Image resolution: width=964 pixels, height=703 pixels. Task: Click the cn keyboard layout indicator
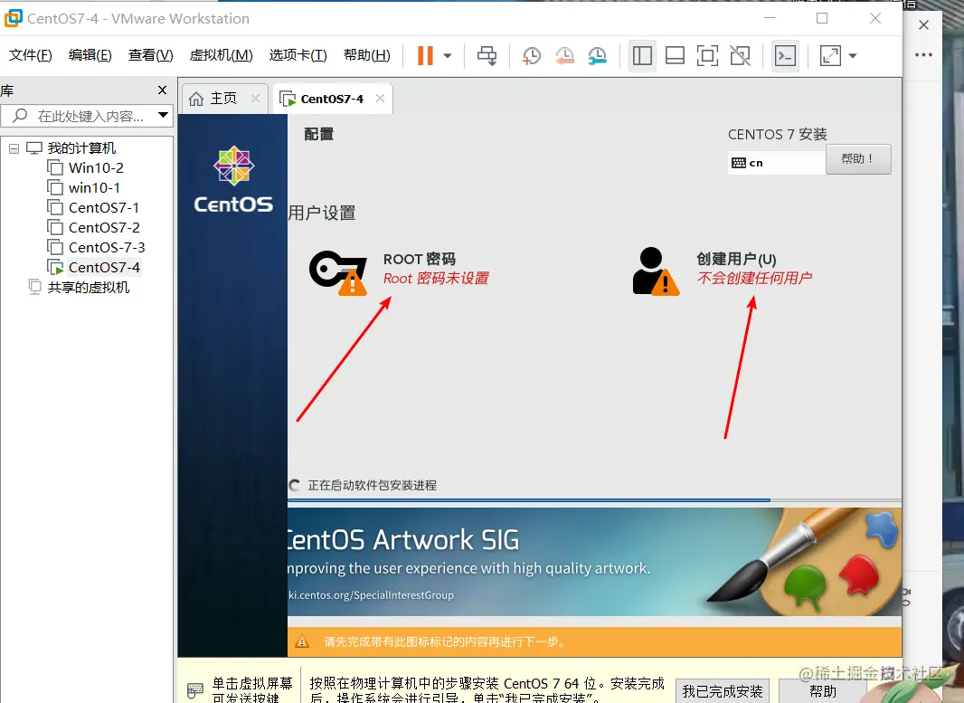[x=776, y=163]
